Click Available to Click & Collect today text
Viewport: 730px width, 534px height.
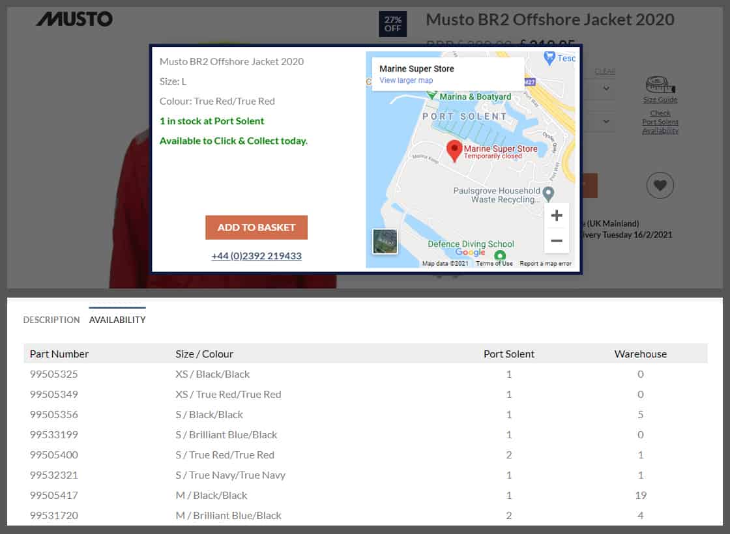point(234,141)
